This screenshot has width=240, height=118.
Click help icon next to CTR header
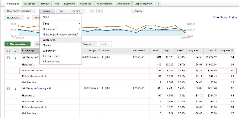(x=184, y=51)
